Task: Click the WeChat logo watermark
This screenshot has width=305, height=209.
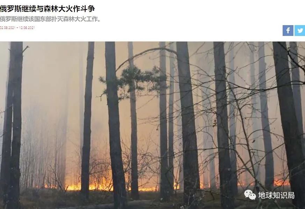Action: [250, 195]
